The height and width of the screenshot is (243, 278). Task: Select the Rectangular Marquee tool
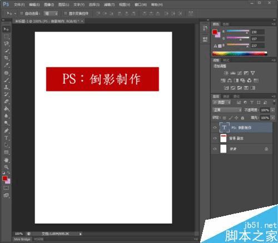point(6,37)
